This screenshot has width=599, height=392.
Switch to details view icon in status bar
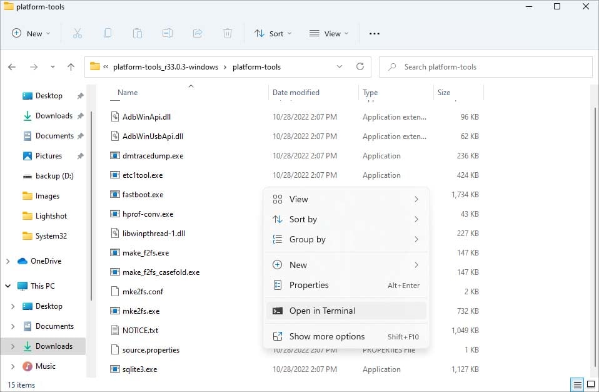tap(578, 384)
